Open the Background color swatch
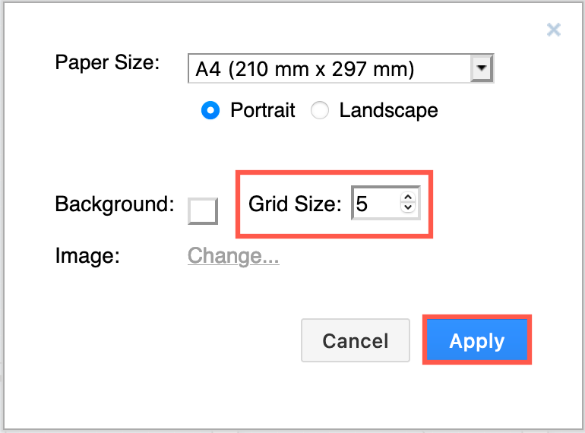Viewport: 585px width, 433px height. click(203, 210)
